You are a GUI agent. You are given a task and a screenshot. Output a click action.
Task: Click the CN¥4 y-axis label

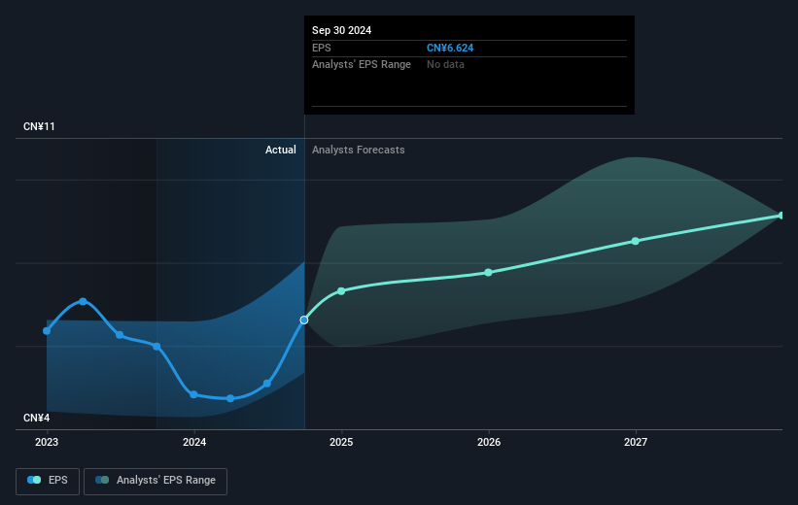click(37, 418)
